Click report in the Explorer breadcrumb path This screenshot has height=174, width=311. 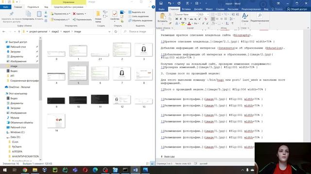[67, 31]
